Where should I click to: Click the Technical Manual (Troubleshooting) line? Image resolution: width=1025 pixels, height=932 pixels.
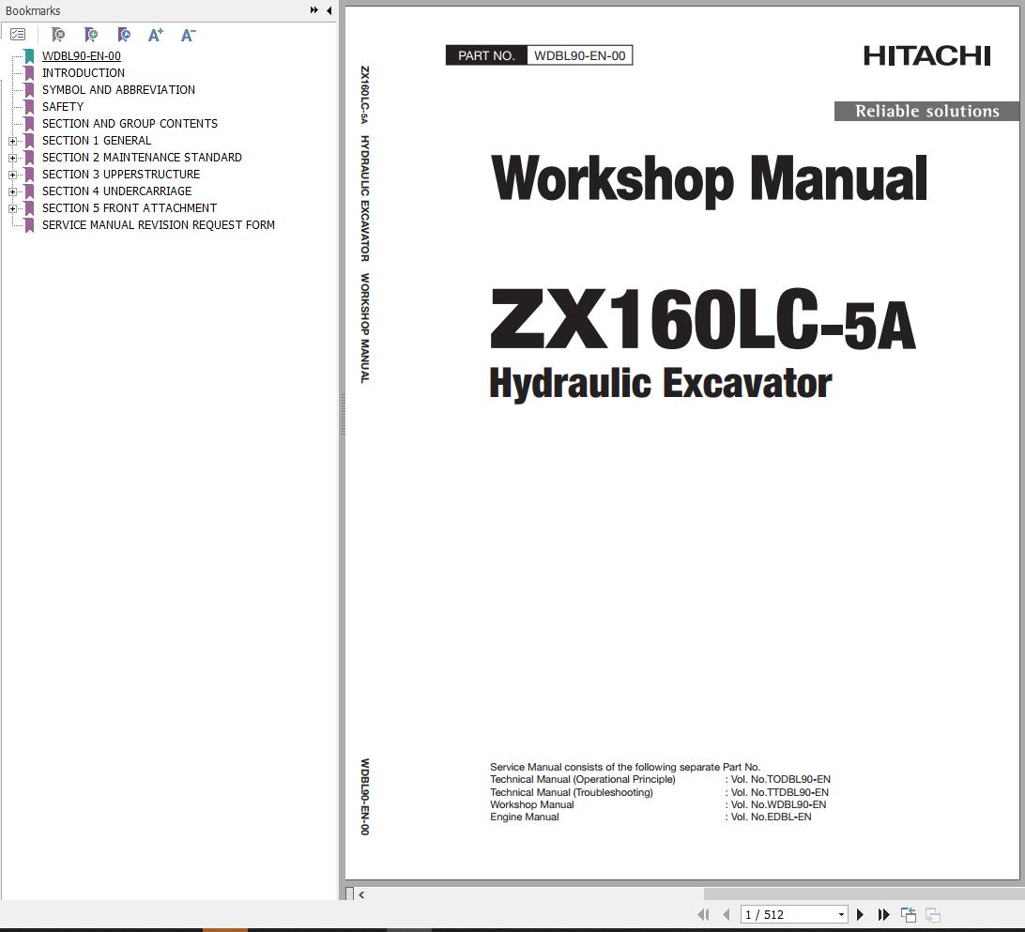[x=572, y=792]
